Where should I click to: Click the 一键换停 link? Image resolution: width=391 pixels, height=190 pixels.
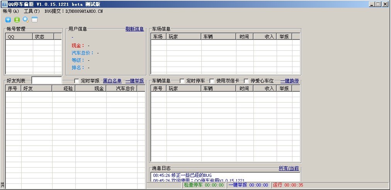click(x=289, y=81)
